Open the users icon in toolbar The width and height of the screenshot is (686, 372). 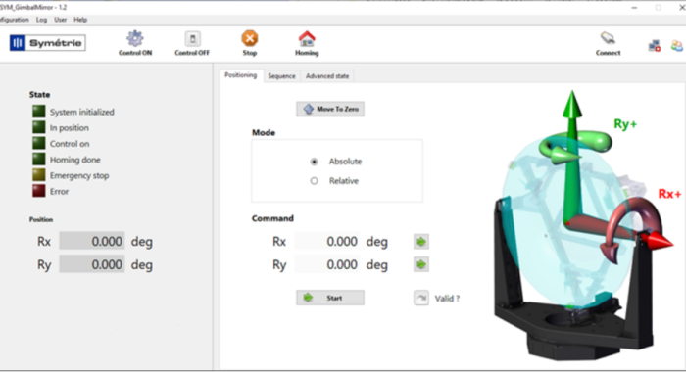[677, 45]
